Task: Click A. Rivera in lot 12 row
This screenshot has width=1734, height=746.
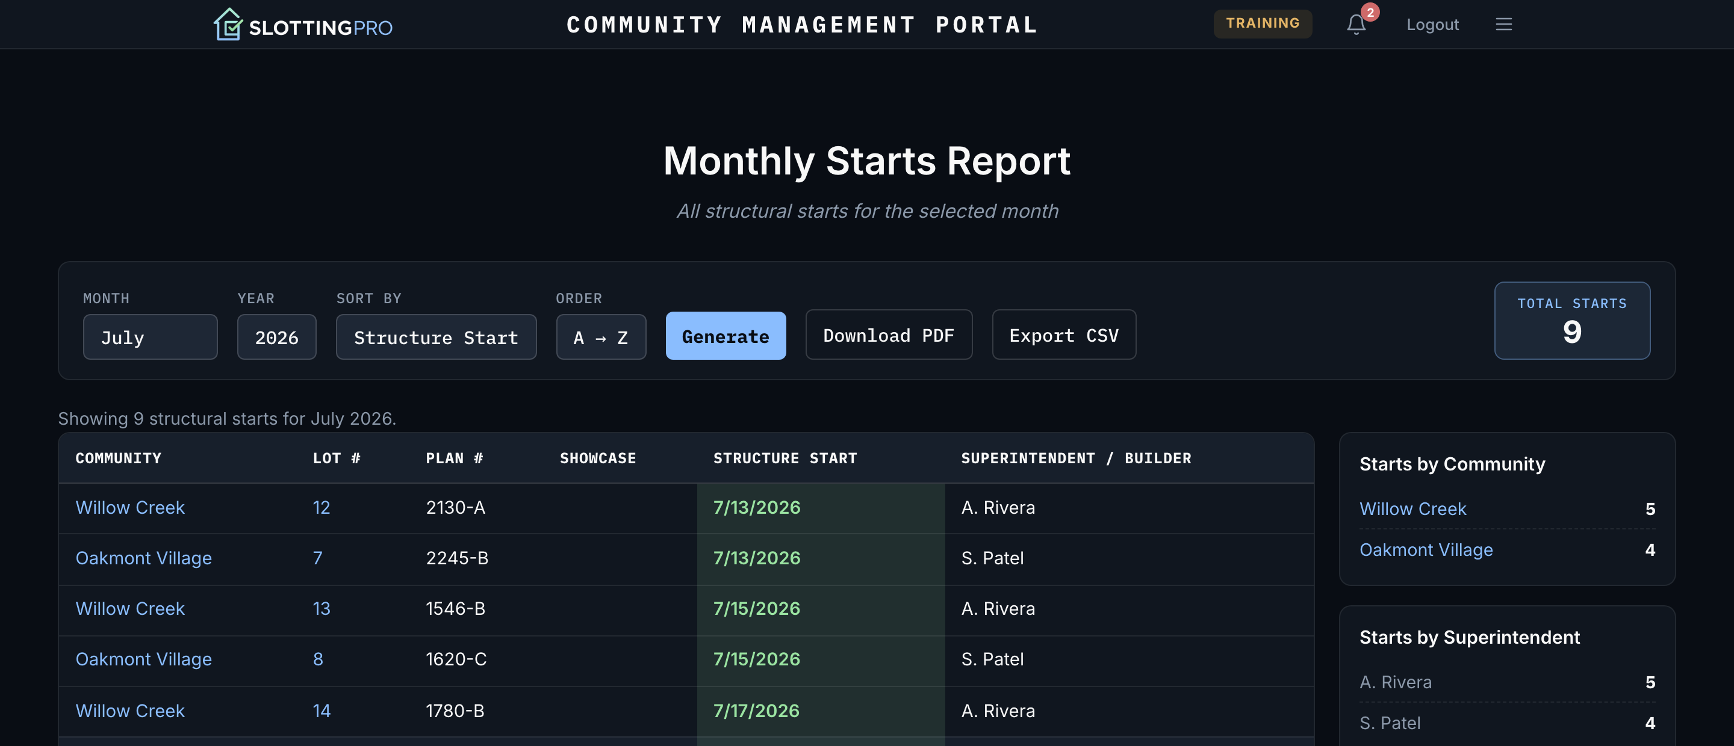Action: pos(998,507)
